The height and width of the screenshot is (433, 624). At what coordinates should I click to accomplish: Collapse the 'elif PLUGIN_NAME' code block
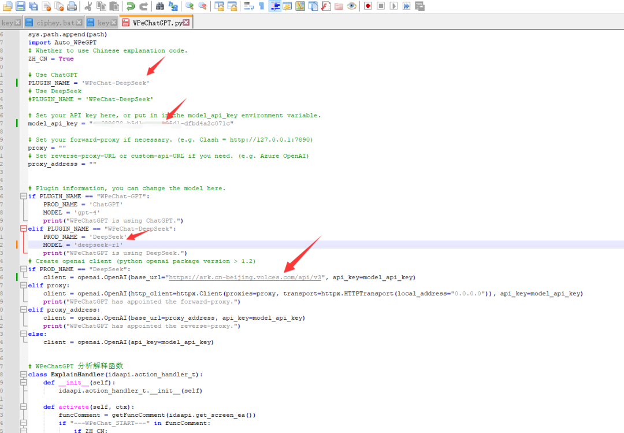coord(24,229)
